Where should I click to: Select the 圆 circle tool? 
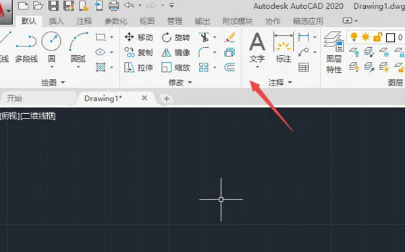51,46
